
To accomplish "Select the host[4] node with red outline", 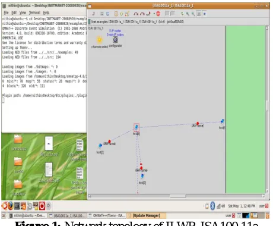I will click(x=136, y=128).
